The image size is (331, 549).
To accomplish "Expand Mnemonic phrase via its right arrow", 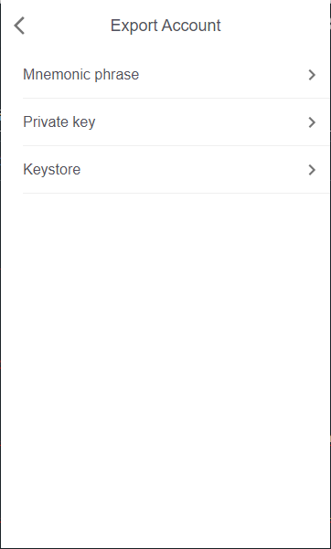I will tap(312, 75).
